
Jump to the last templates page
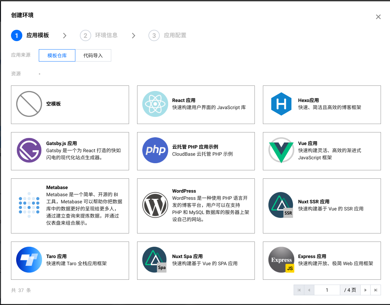(x=376, y=290)
